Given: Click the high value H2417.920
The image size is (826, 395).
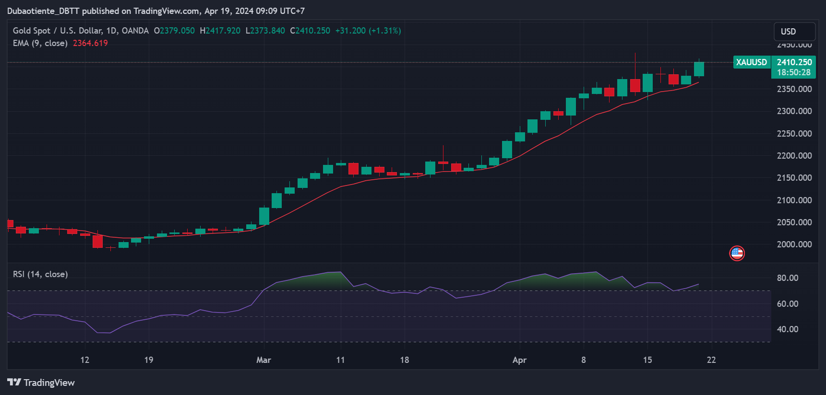Looking at the screenshot, I should tap(220, 31).
